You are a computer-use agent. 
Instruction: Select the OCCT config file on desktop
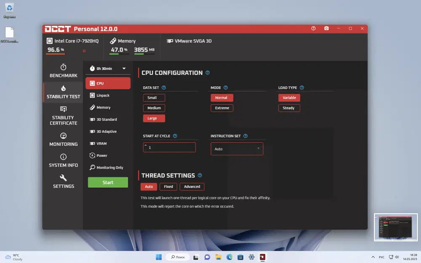tap(9, 35)
